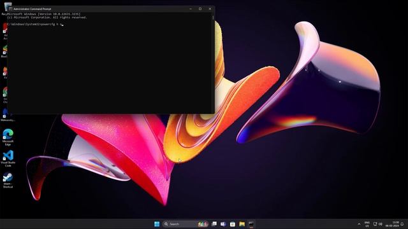Image resolution: width=408 pixels, height=229 pixels.
Task: Open the clock and date flyout
Action: pyautogui.click(x=393, y=224)
